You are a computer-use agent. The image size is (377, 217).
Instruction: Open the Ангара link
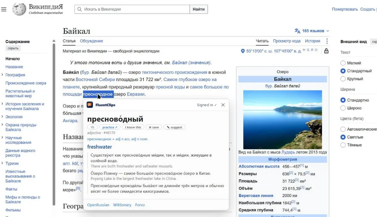pyautogui.click(x=70, y=120)
